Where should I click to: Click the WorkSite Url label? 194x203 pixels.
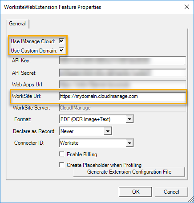27,96
